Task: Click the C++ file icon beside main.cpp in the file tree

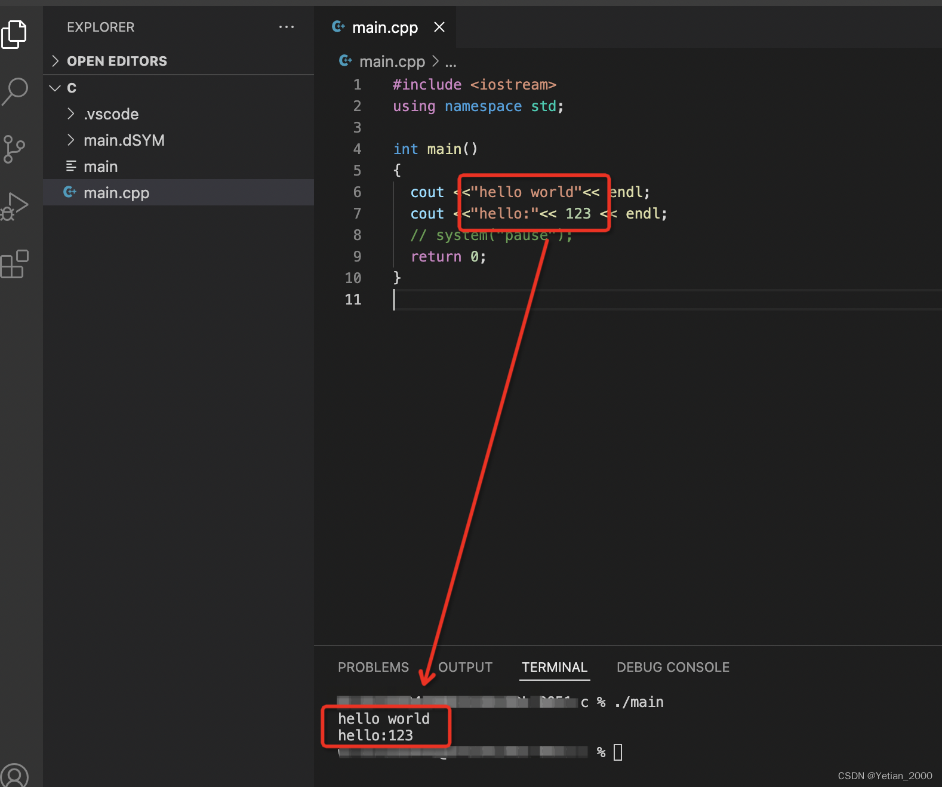Action: coord(70,192)
